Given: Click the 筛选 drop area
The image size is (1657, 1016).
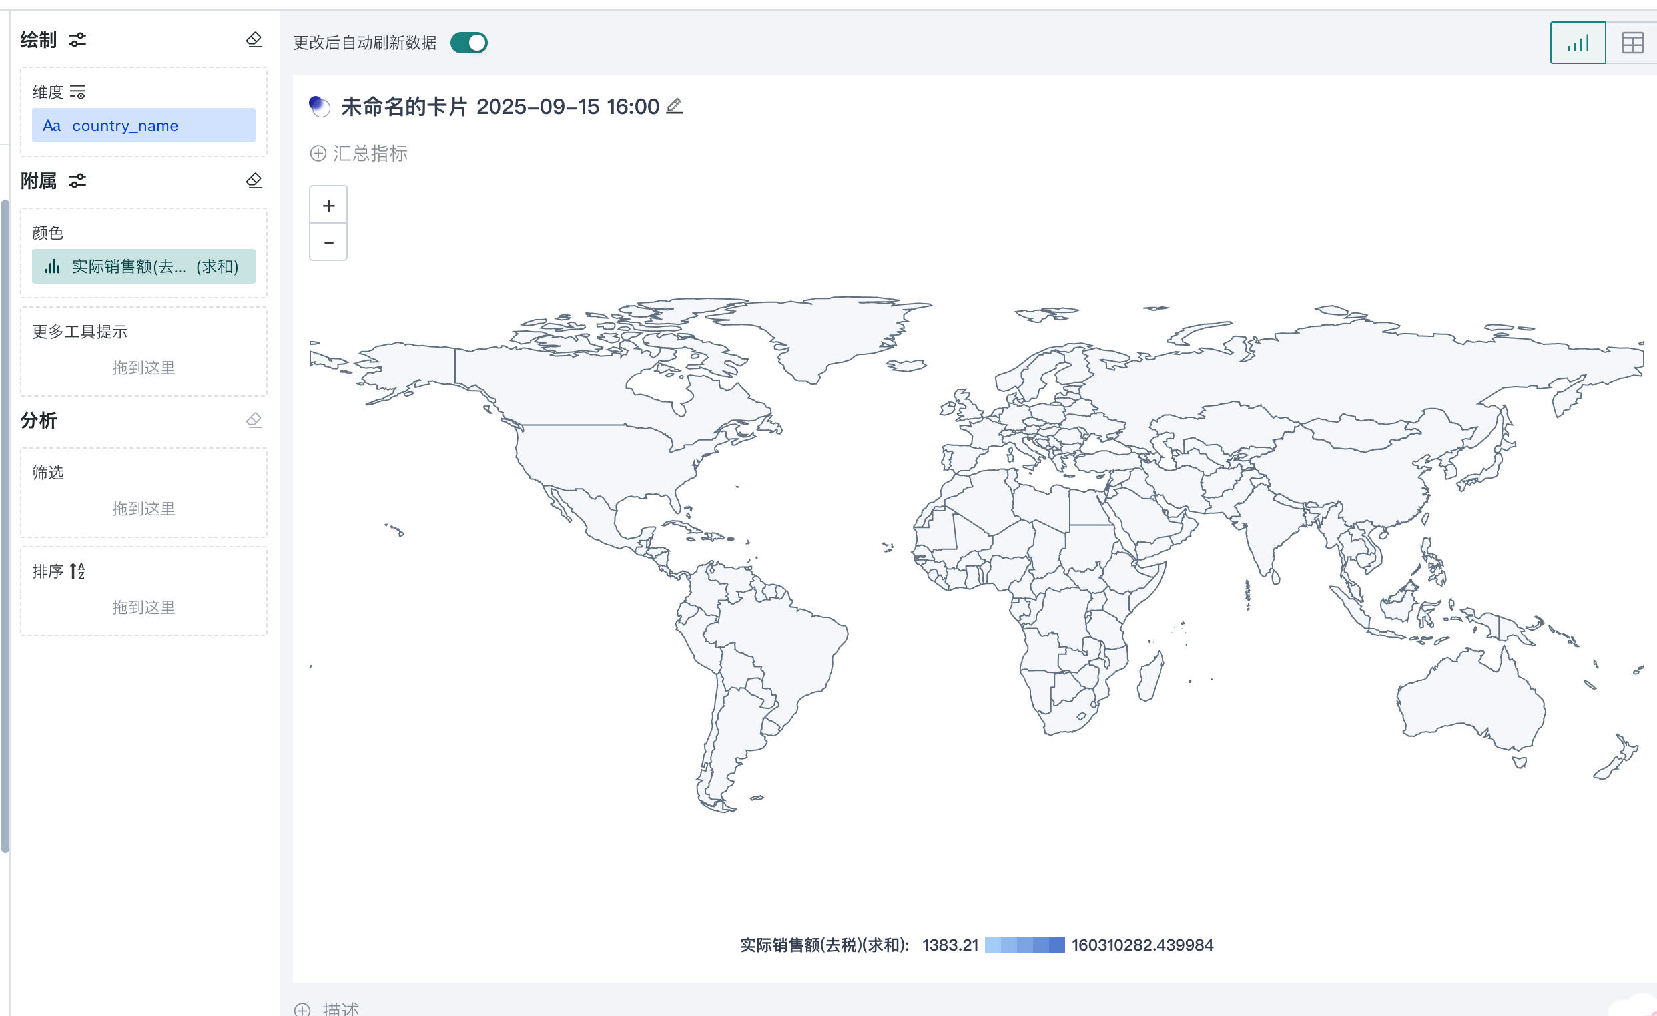Looking at the screenshot, I should 144,509.
